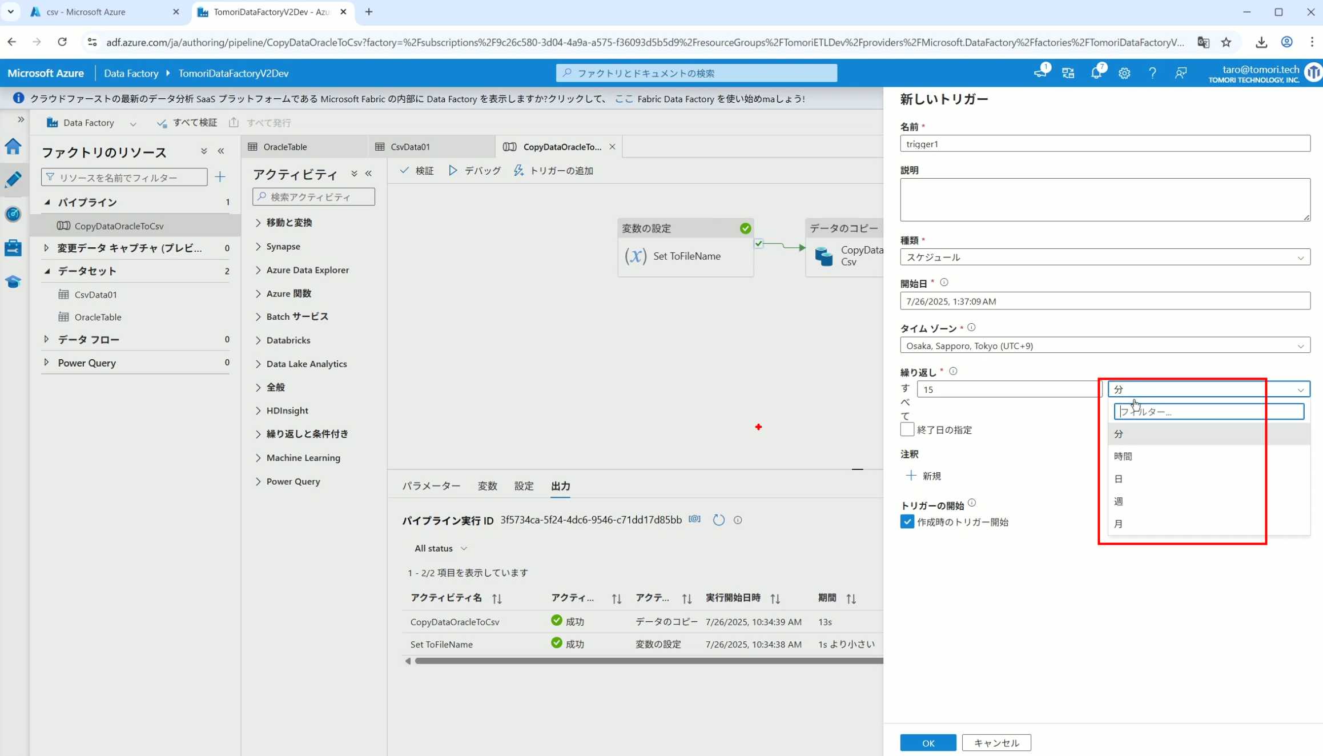
Task: Click the Debug play icon
Action: pos(453,170)
